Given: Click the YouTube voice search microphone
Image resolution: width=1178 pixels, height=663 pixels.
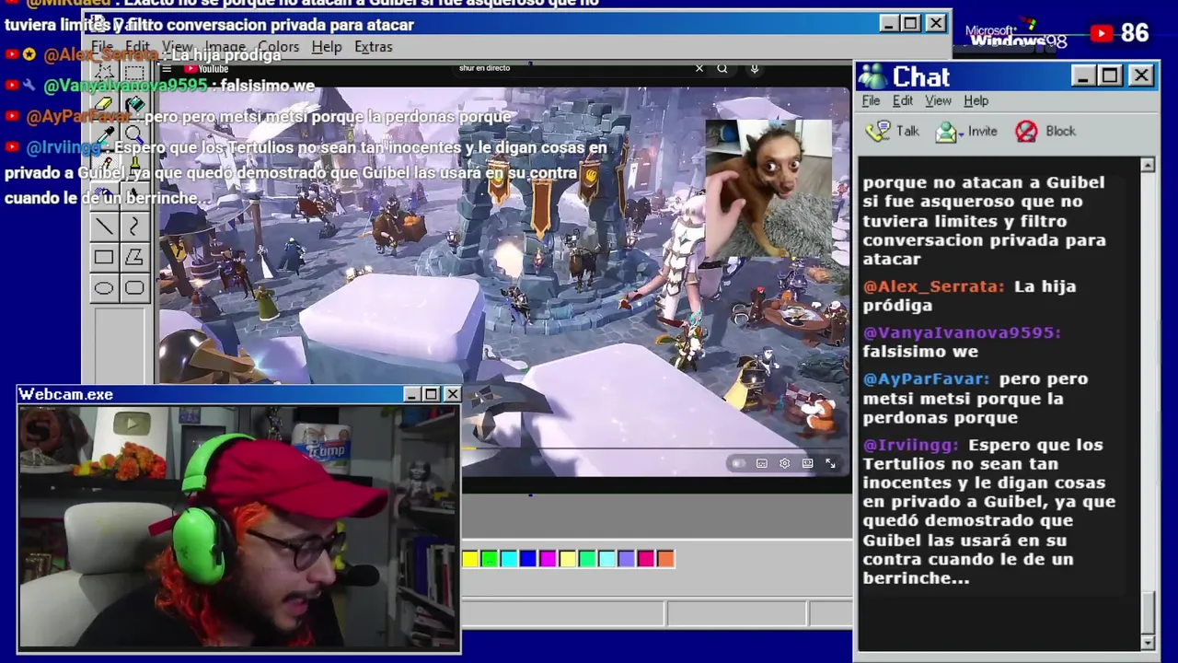Looking at the screenshot, I should click(x=754, y=68).
